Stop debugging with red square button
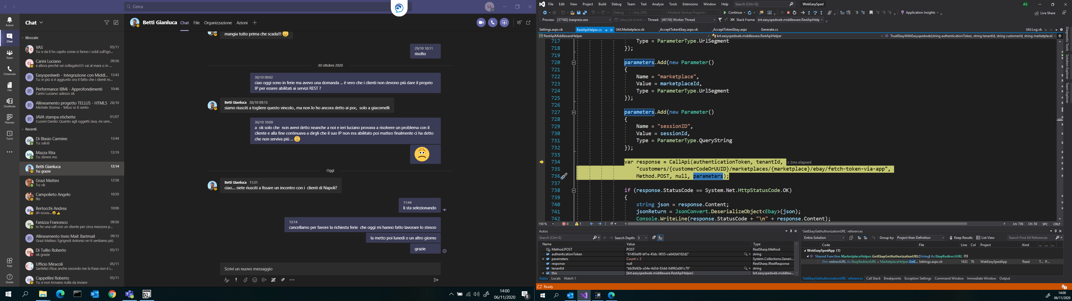1072x301 pixels. point(788,13)
